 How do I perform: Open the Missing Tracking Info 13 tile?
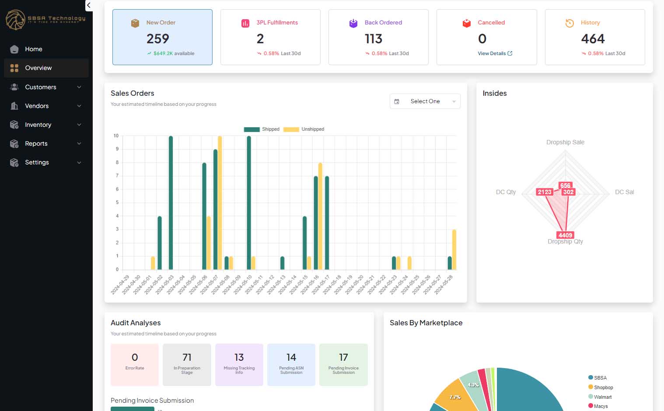coord(239,365)
